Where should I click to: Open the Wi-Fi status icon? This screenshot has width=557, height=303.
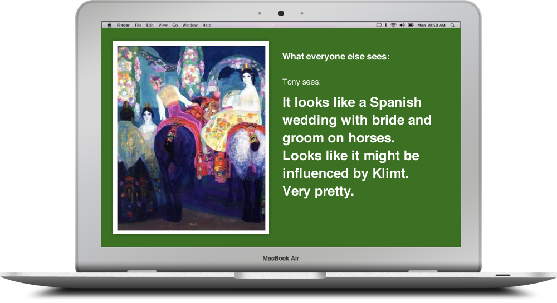point(393,25)
